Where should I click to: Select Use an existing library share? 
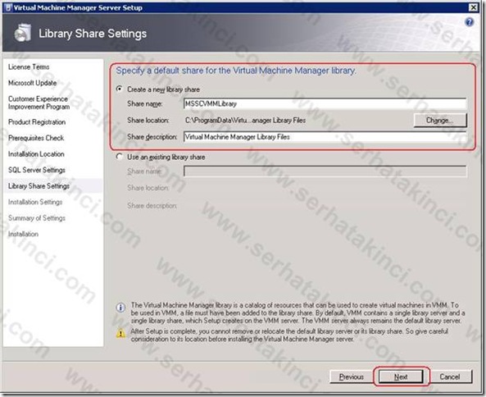coord(120,157)
